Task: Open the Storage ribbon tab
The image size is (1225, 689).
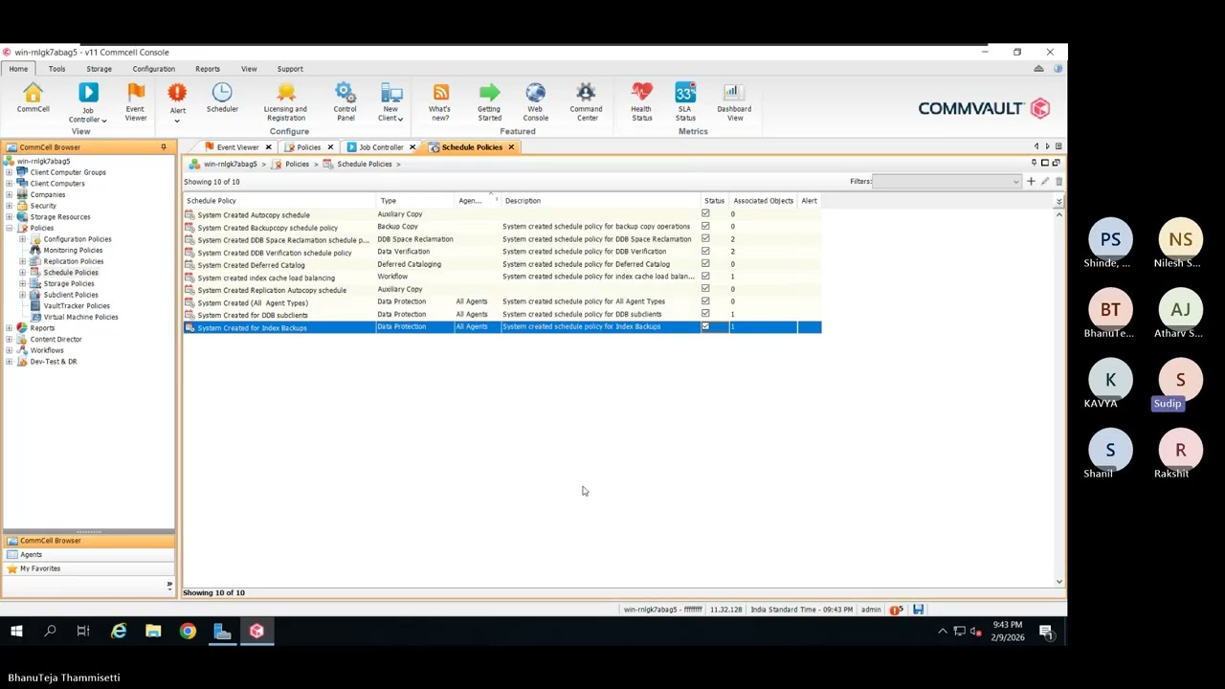Action: point(99,69)
